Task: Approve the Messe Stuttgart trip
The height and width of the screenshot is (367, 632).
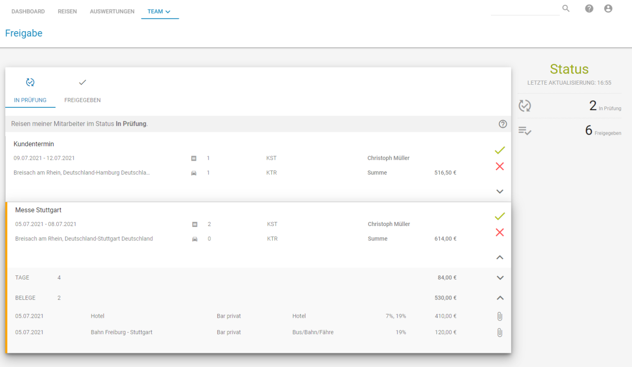Action: (x=500, y=216)
